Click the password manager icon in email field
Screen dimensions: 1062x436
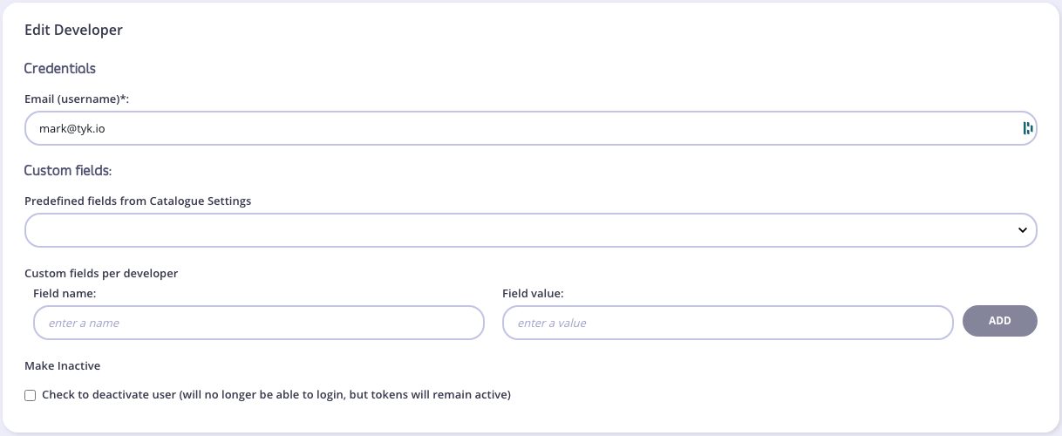(1027, 128)
